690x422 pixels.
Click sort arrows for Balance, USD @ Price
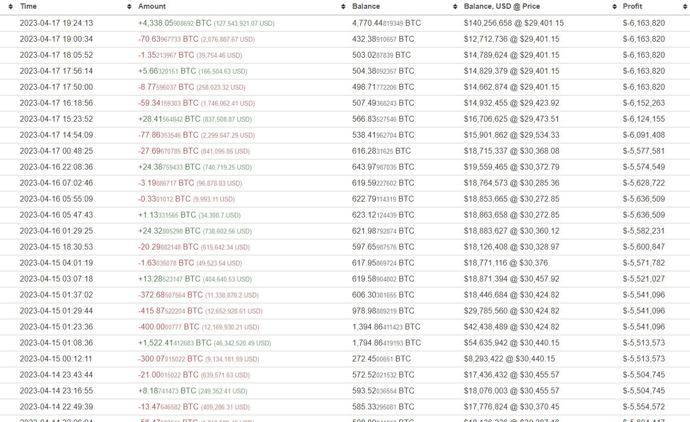tap(614, 6)
